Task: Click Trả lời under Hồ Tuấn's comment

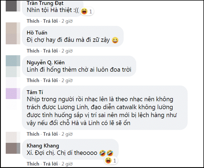Action: pos(50,51)
